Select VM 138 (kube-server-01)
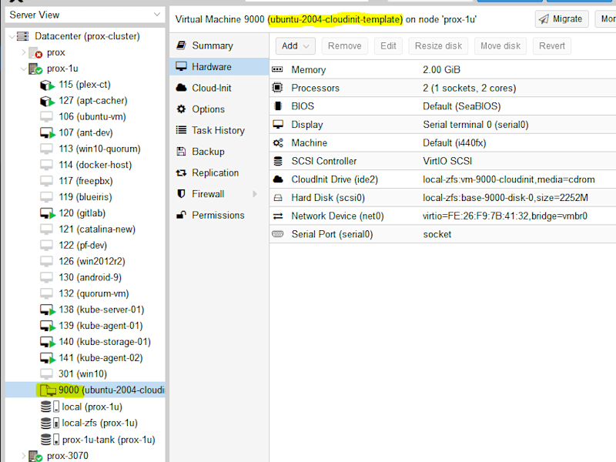616x462 pixels. click(85, 310)
